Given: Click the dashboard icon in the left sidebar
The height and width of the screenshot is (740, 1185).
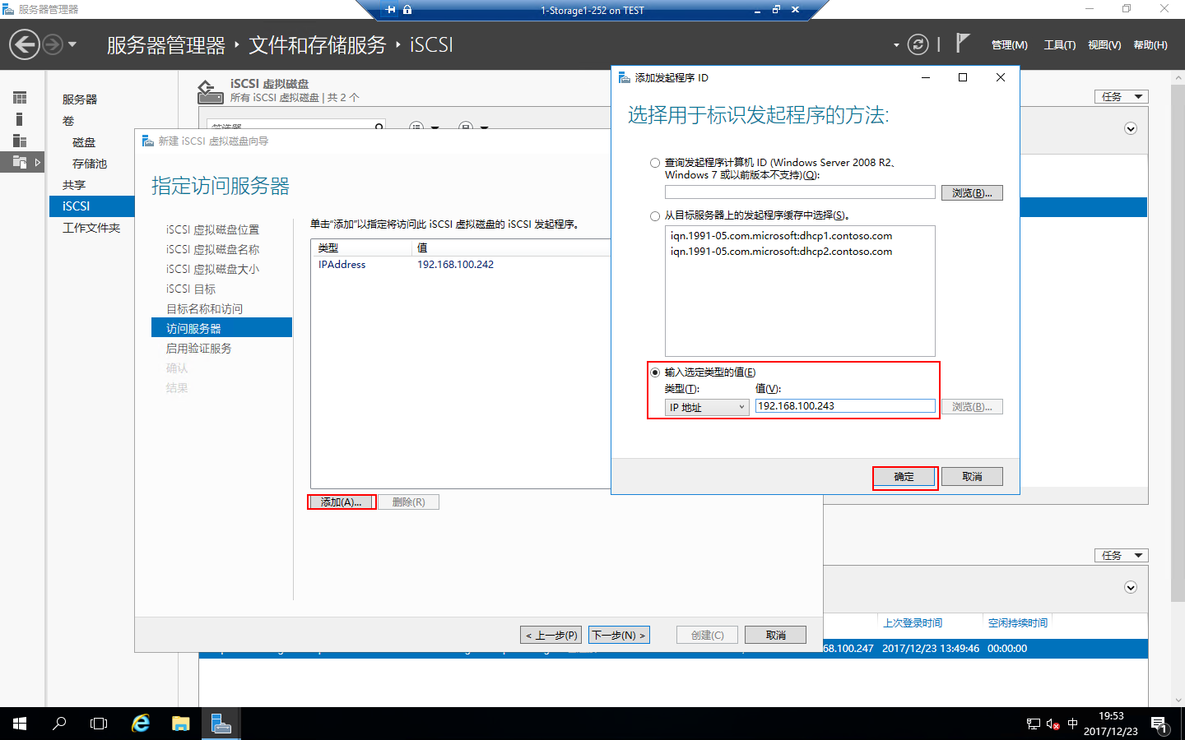Looking at the screenshot, I should coord(20,98).
